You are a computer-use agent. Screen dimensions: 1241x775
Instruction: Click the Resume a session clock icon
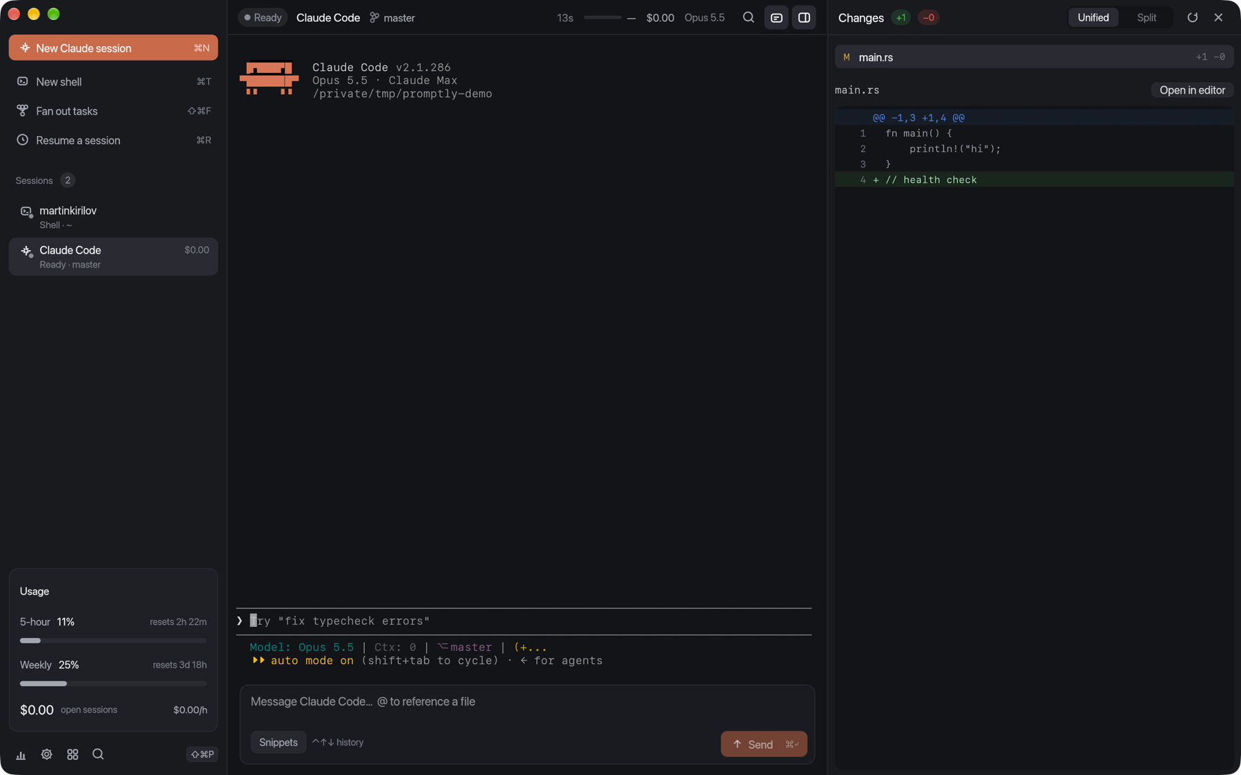coord(23,140)
